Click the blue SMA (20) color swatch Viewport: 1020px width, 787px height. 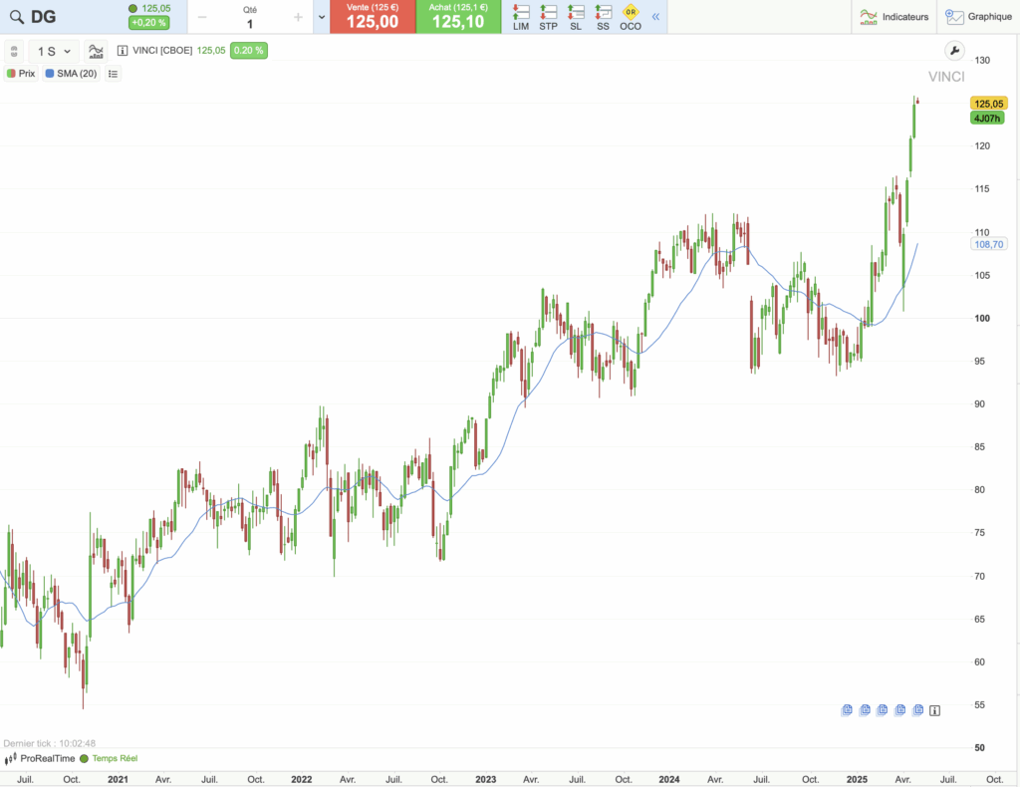tap(50, 74)
